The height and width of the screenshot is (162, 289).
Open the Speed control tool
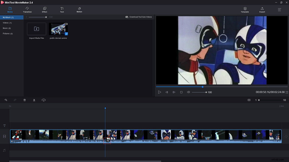(44, 100)
